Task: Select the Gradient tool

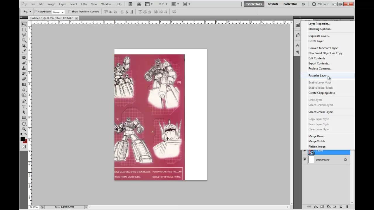Action: 24,84
